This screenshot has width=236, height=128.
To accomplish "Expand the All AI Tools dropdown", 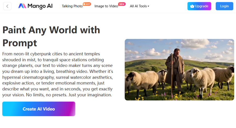I will (138, 6).
